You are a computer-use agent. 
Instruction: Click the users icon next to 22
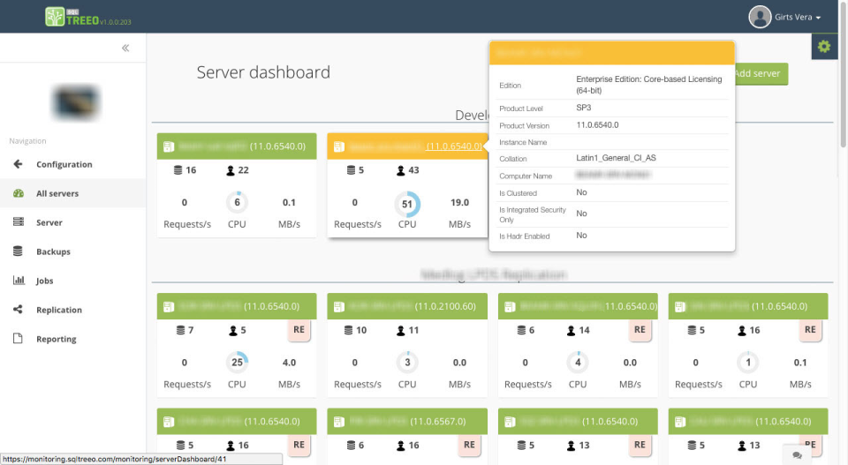[x=231, y=170]
